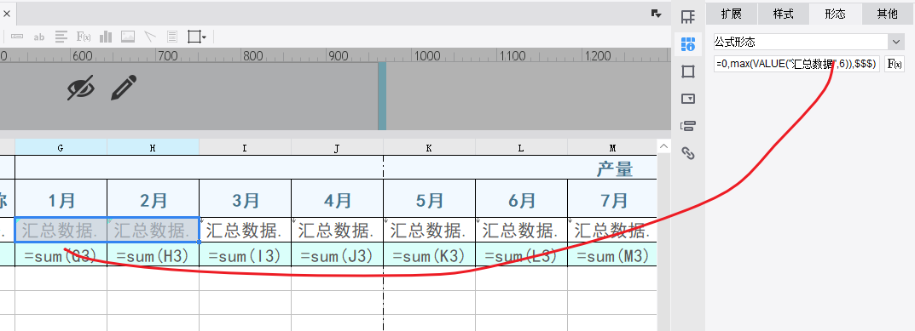Viewport: 915px width, 331px height.
Task: Select the 汇总数据 cell in column L
Action: (521, 231)
